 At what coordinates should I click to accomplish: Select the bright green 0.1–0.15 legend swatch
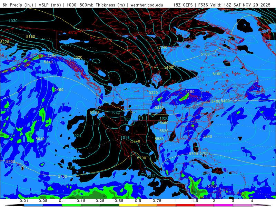click(71, 205)
